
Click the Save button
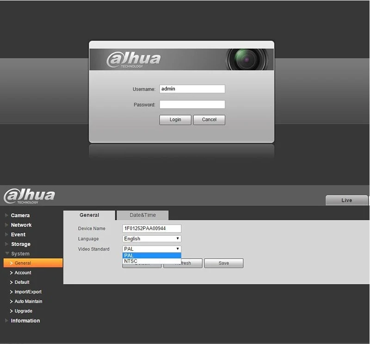[x=224, y=263]
